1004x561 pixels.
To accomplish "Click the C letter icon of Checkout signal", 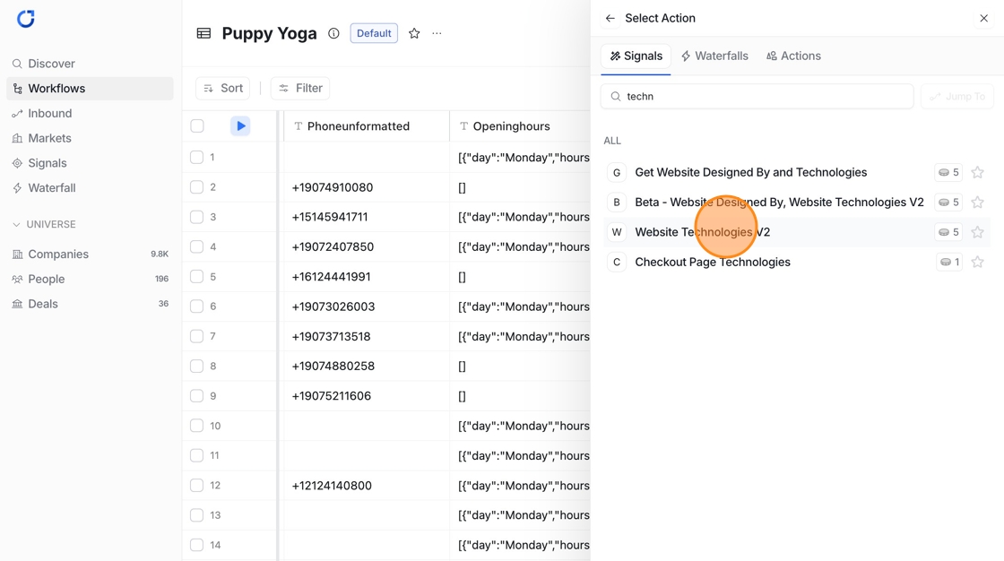I will 617,262.
